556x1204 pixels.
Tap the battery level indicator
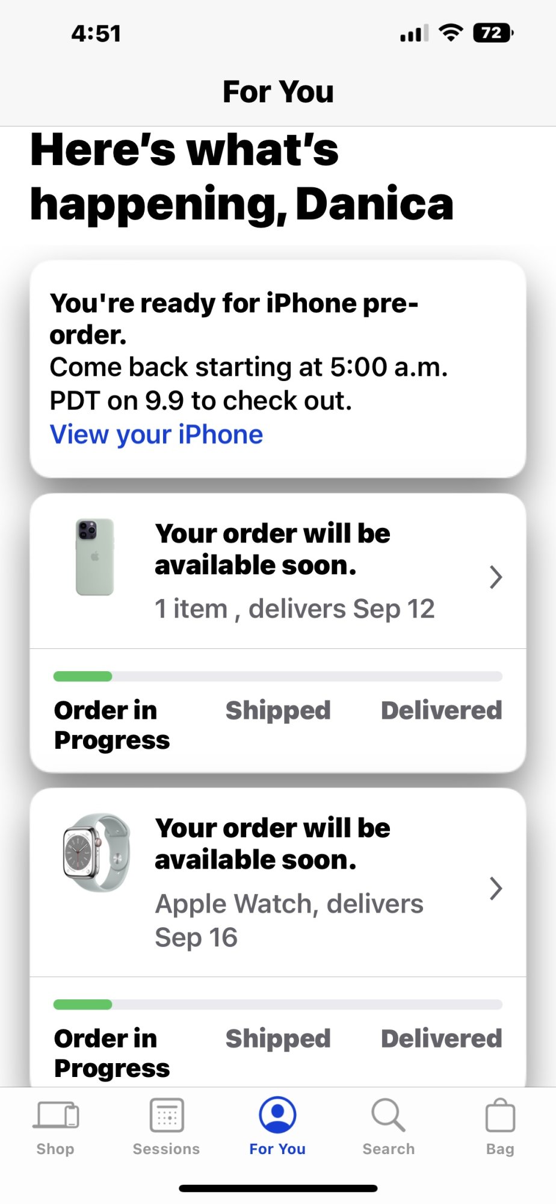493,33
